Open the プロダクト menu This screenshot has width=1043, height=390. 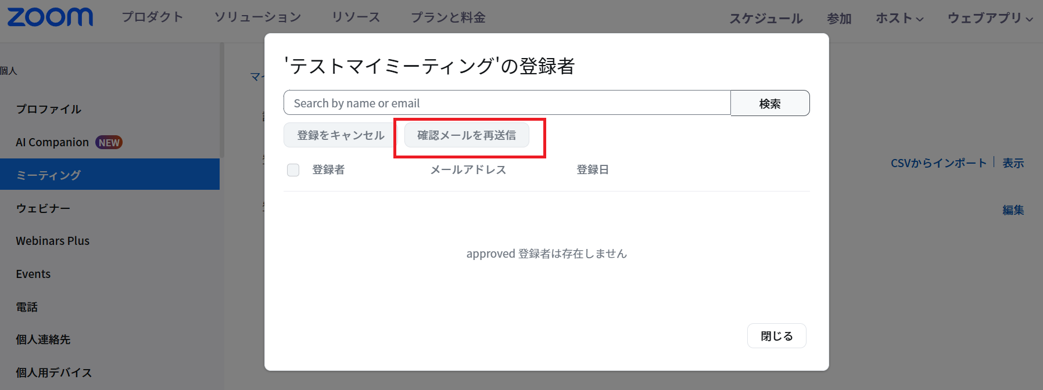pyautogui.click(x=152, y=17)
